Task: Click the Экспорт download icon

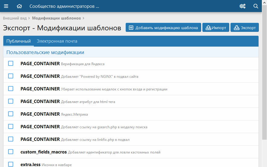Action: click(236, 28)
